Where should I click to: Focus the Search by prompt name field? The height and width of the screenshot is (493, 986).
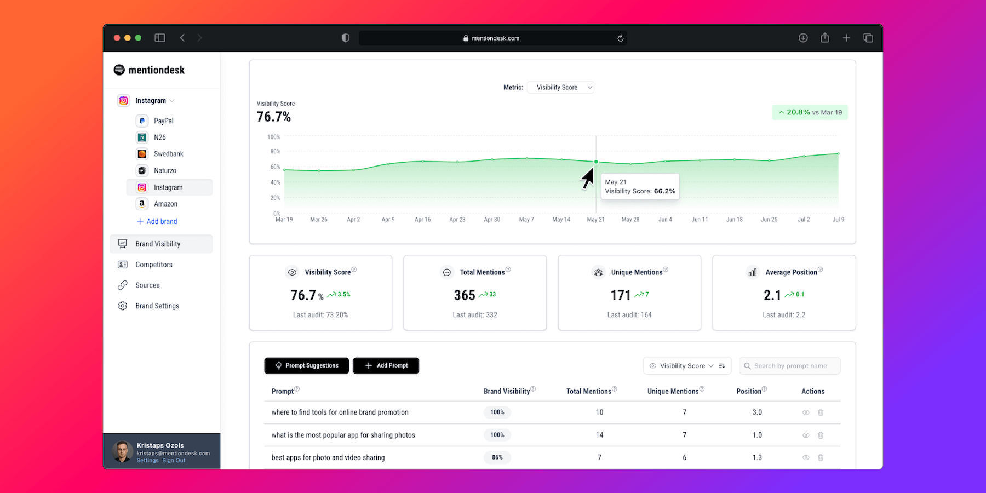tap(790, 366)
